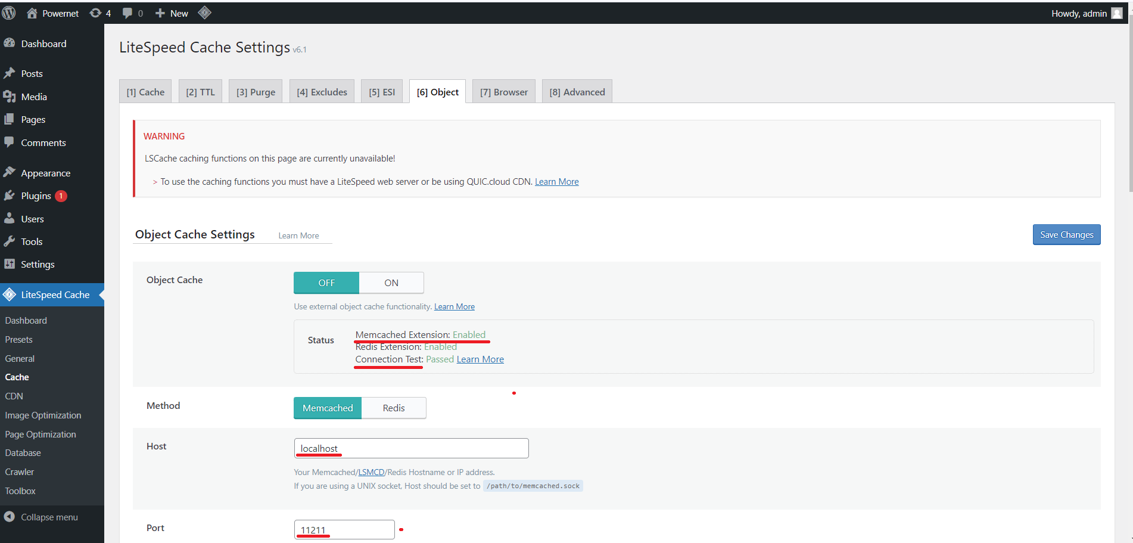The height and width of the screenshot is (543, 1133).
Task: Click the Media library icon
Action: click(x=9, y=96)
